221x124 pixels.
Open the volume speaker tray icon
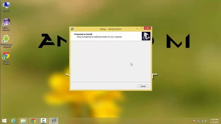coord(206,121)
